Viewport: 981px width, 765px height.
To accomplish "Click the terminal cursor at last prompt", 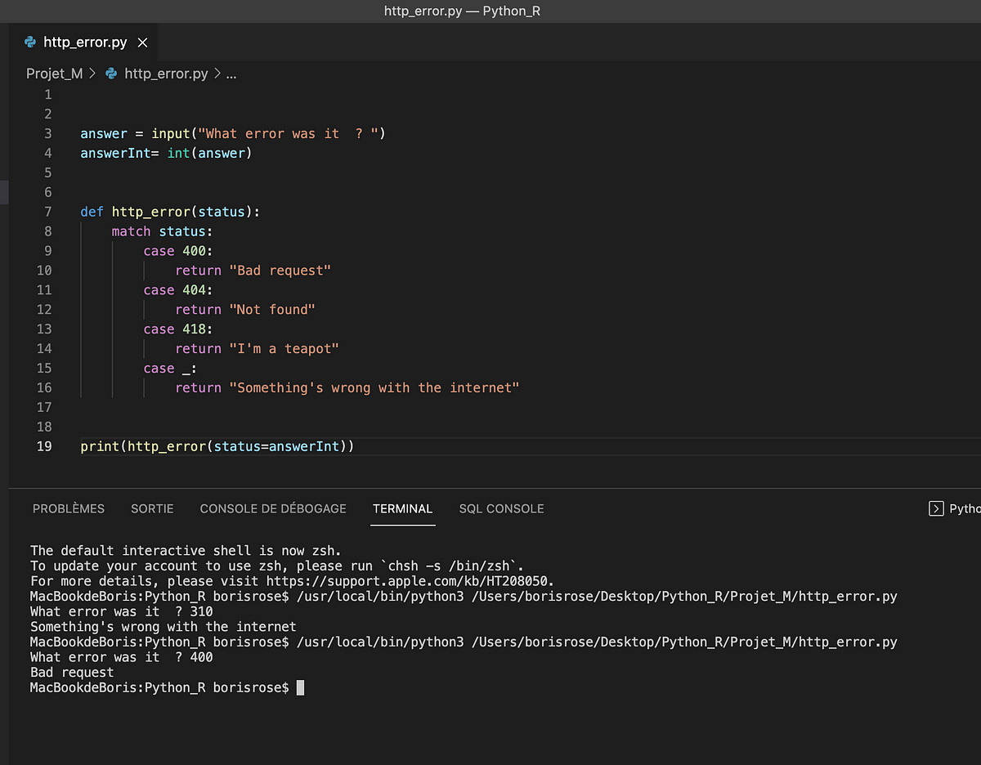I will [x=300, y=688].
